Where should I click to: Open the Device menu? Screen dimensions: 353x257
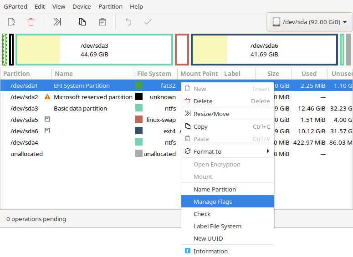[82, 6]
